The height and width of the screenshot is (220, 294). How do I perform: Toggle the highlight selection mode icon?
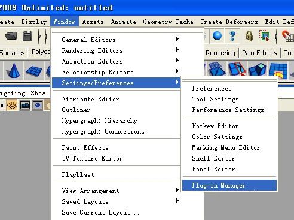click(265, 36)
